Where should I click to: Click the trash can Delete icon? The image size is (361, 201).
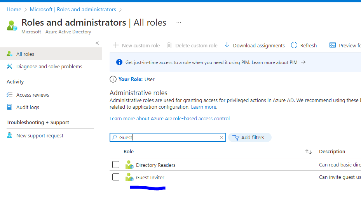coord(169,45)
